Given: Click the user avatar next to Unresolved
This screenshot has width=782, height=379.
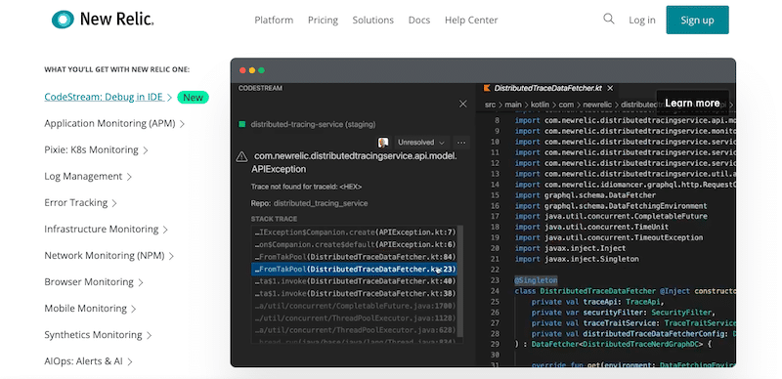Looking at the screenshot, I should (383, 143).
